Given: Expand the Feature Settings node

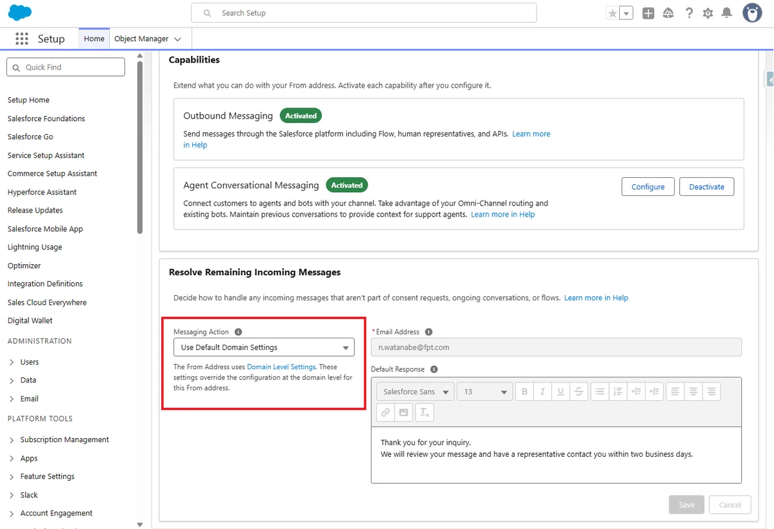Looking at the screenshot, I should tap(12, 476).
